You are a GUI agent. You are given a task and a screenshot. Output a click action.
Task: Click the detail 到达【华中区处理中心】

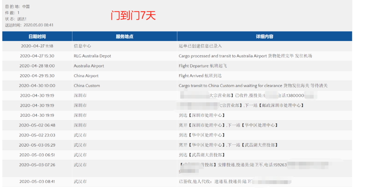pyautogui.click(x=202, y=135)
